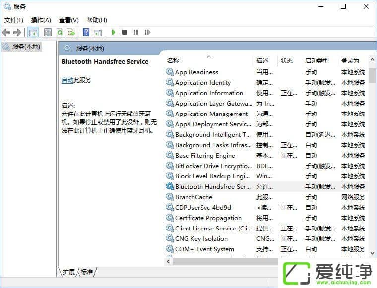Switch to the 标准 tab
The image size is (377, 288).
tap(87, 272)
